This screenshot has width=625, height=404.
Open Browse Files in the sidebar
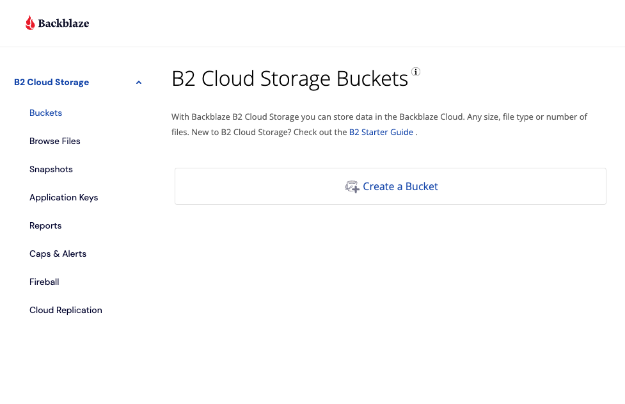coord(55,141)
